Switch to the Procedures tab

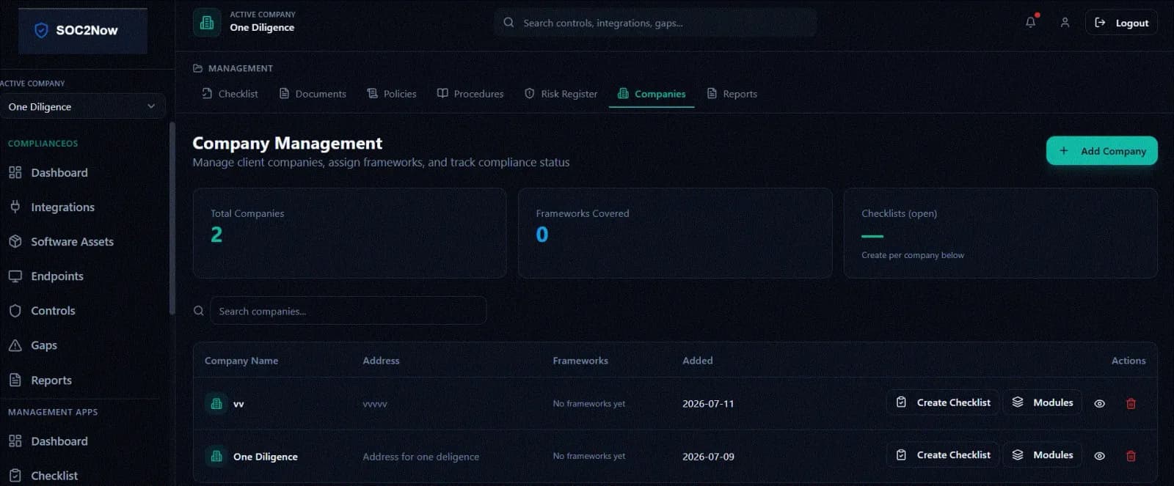[470, 94]
